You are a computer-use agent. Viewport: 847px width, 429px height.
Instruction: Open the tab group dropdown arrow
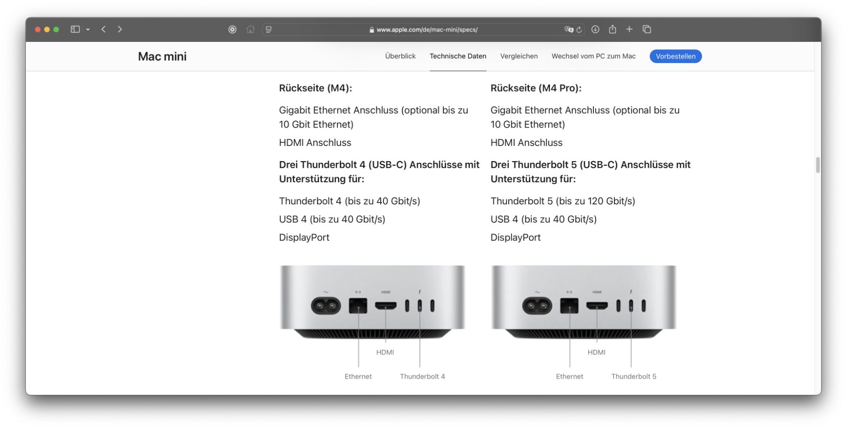[x=88, y=29]
